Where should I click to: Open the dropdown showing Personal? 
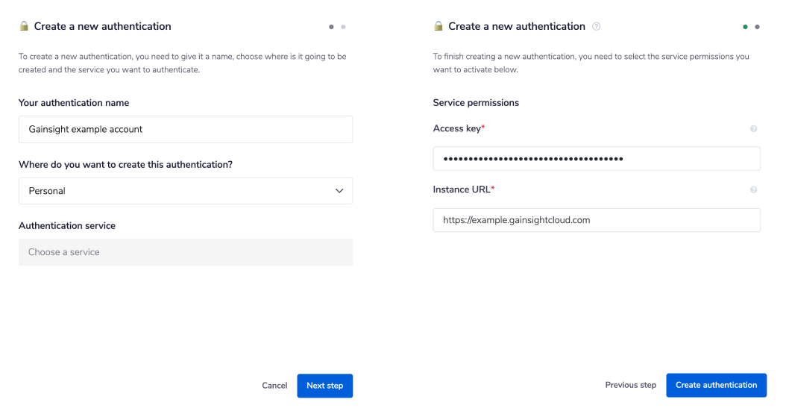(185, 191)
